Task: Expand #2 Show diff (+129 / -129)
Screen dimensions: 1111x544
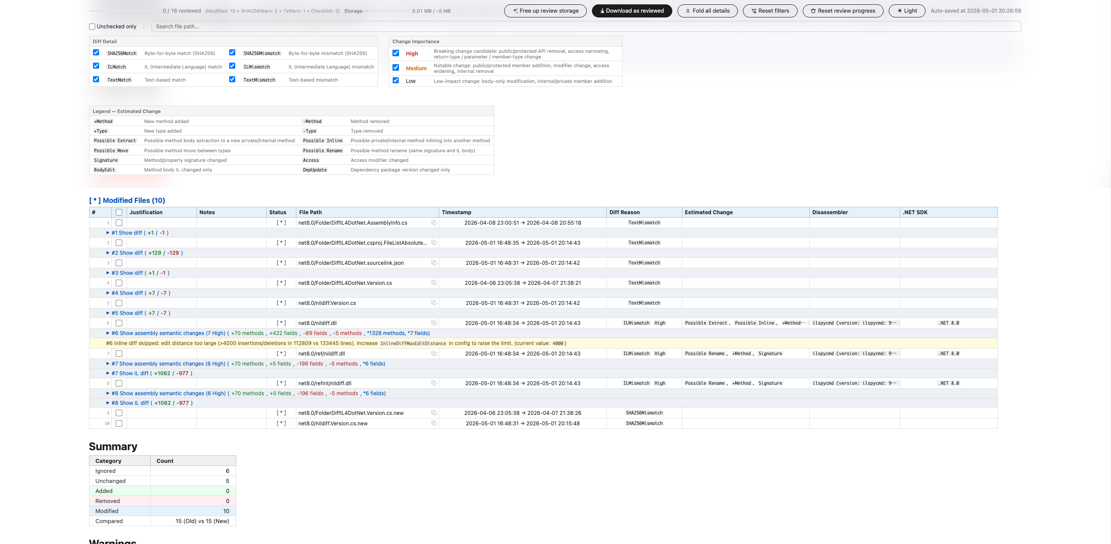Action: coord(144,253)
